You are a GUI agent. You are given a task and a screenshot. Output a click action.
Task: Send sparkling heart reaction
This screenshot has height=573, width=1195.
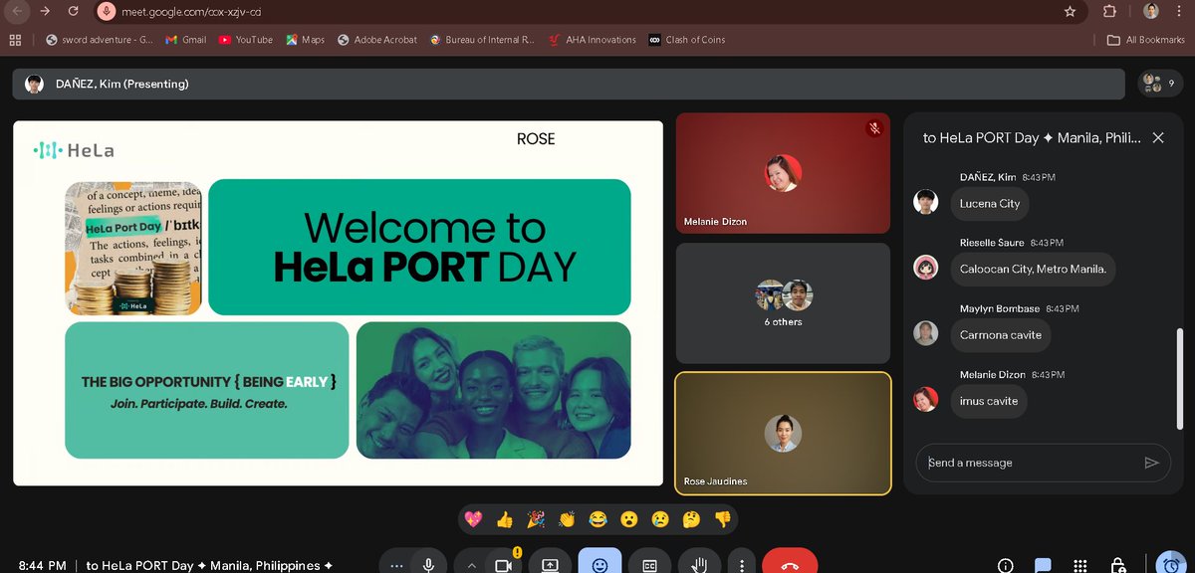(474, 518)
